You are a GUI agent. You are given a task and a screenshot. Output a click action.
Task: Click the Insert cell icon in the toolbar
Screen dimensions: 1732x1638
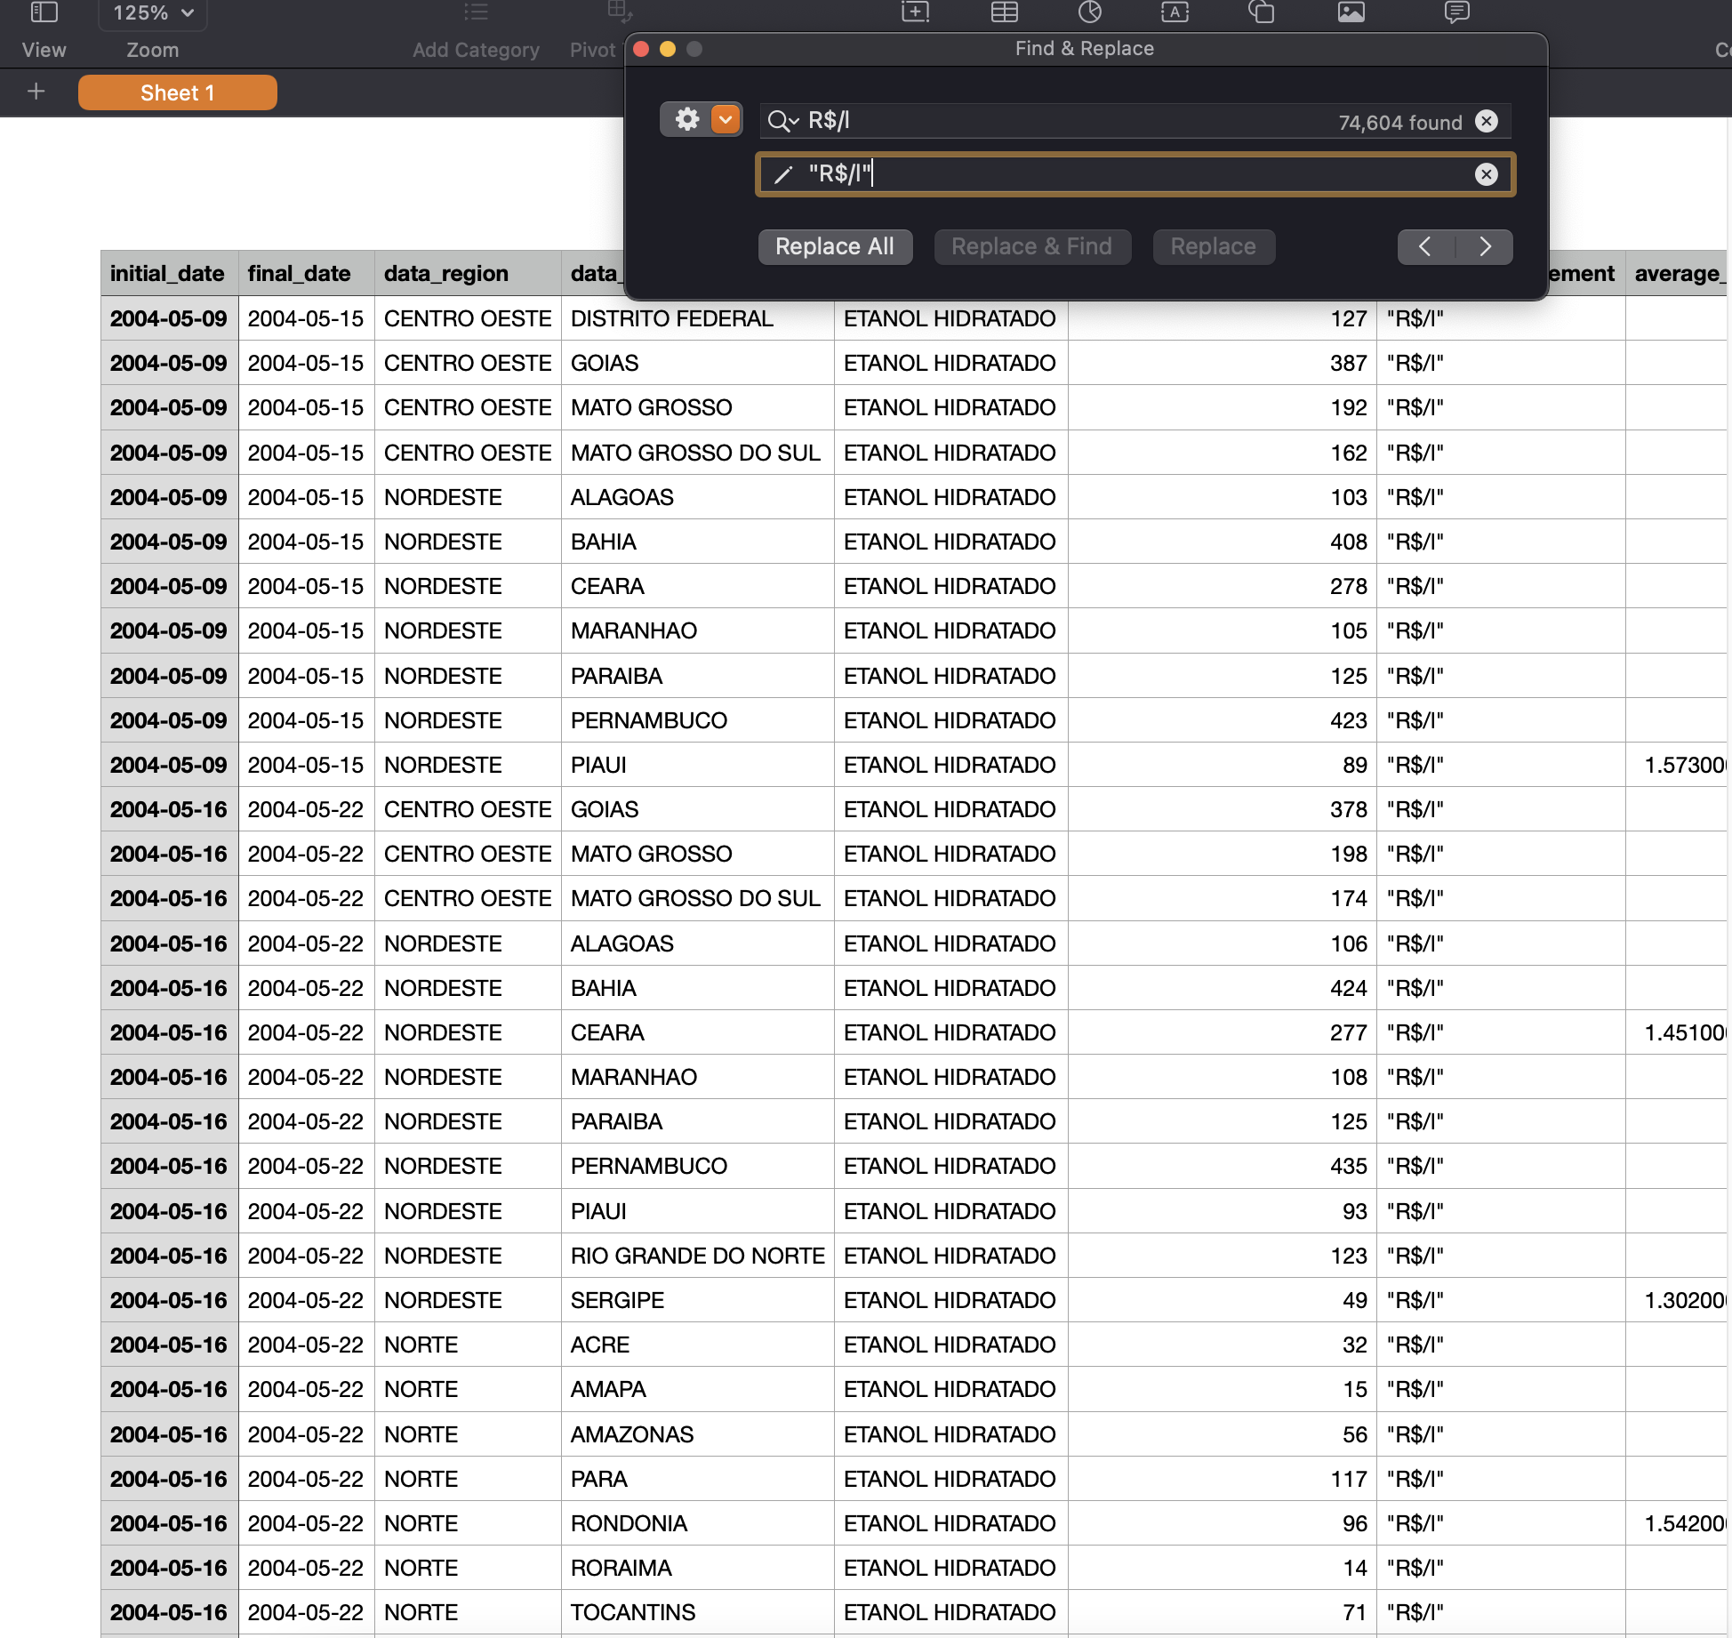pos(915,13)
